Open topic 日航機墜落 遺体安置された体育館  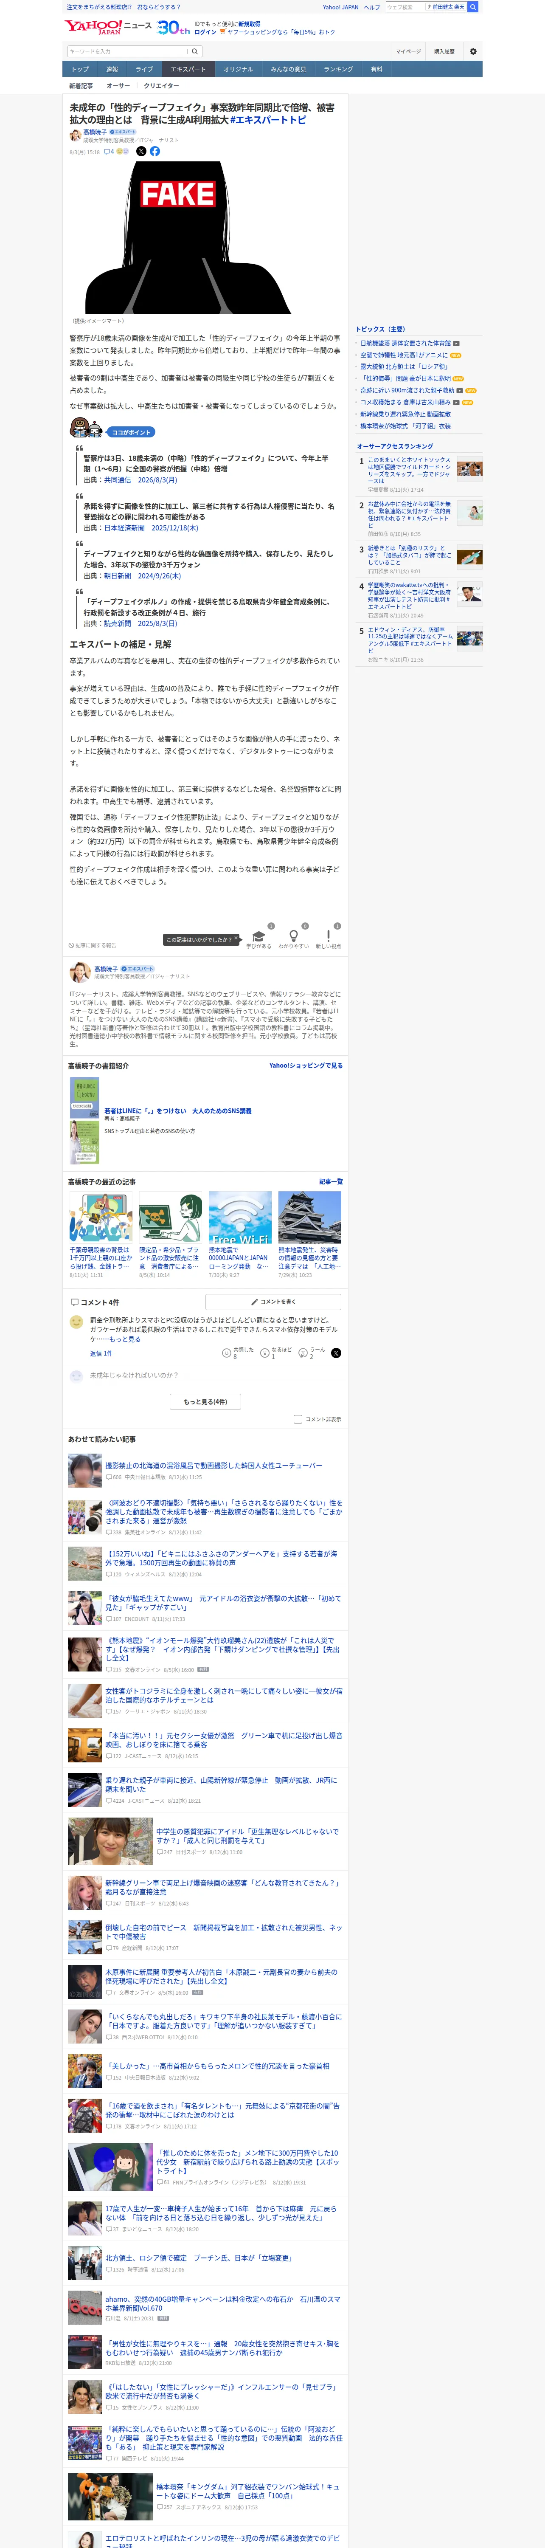[x=405, y=343]
